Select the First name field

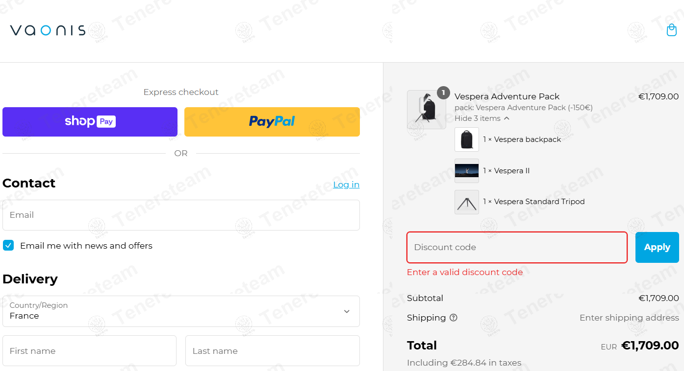coord(89,350)
